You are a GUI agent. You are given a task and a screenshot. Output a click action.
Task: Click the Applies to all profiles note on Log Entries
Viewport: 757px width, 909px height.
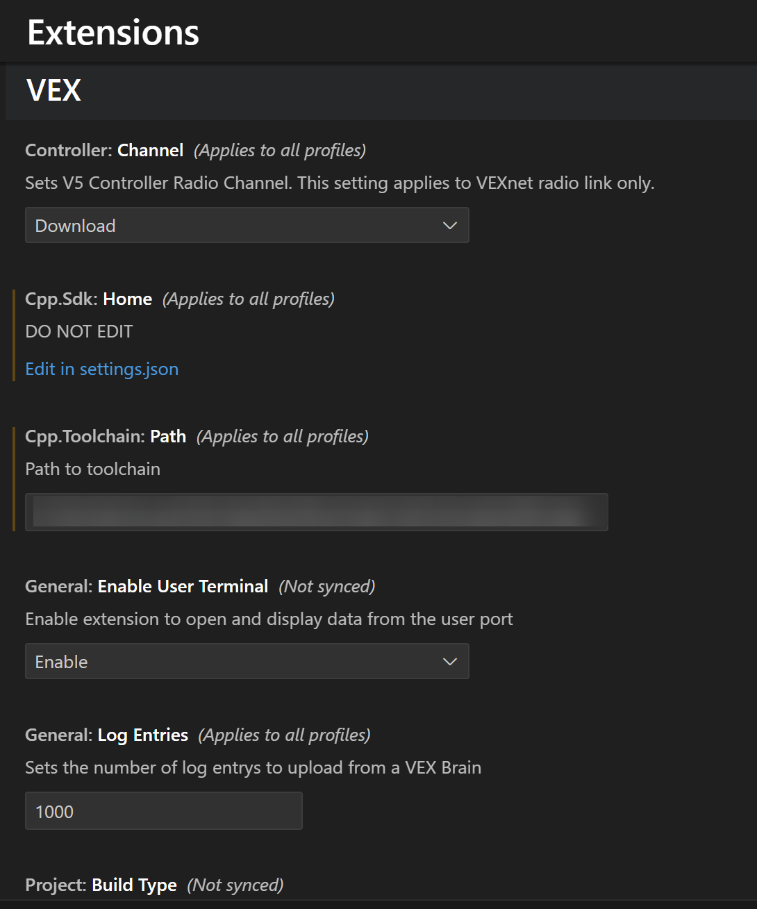tap(284, 735)
